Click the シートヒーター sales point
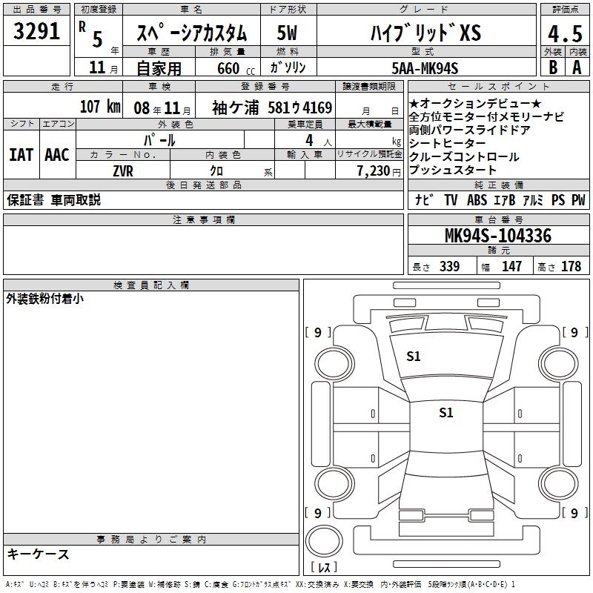Screen dimensions: 593x593 448,143
